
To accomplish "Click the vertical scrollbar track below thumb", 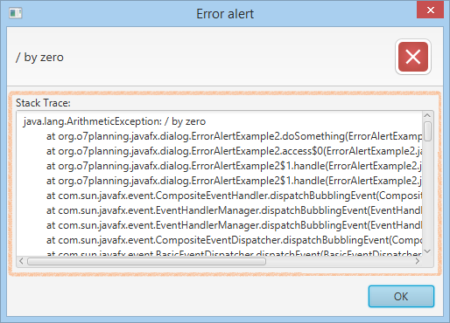I will [427, 194].
